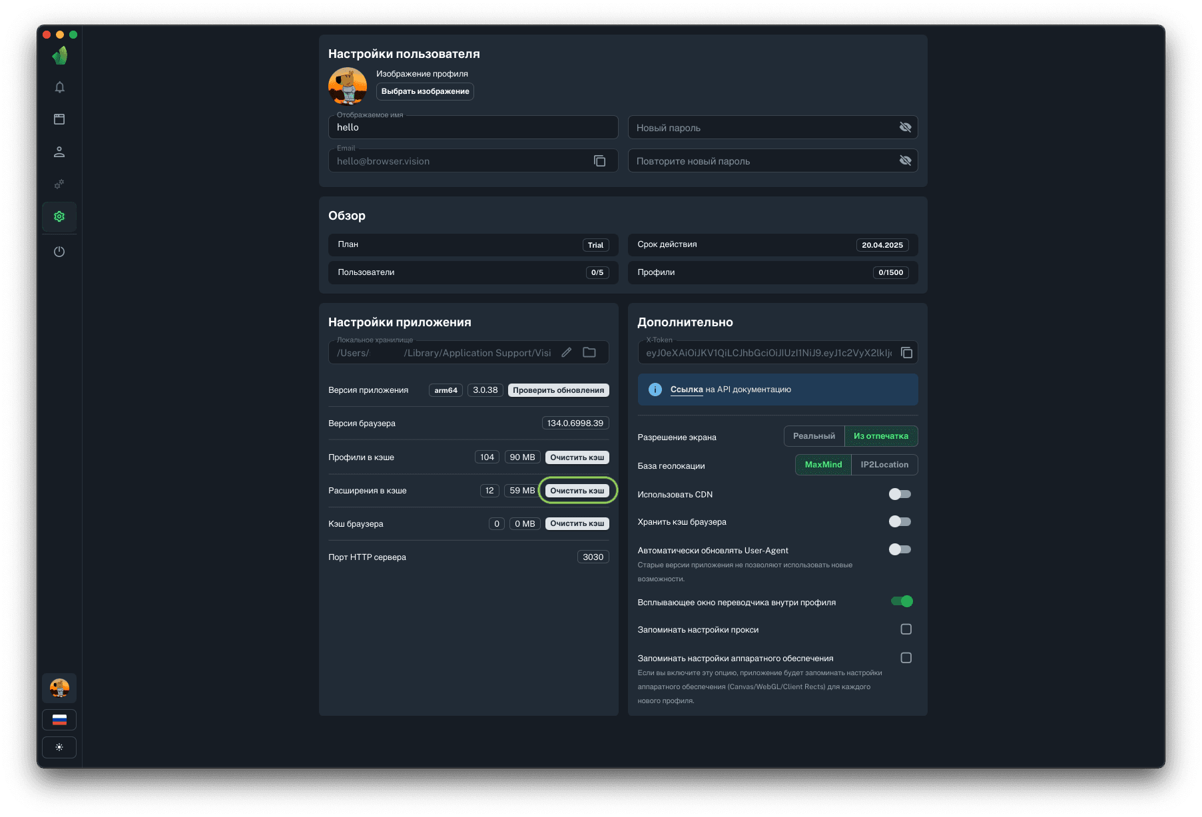Click Выбрать изображение to pick profile image
The height and width of the screenshot is (817, 1202).
pos(425,91)
